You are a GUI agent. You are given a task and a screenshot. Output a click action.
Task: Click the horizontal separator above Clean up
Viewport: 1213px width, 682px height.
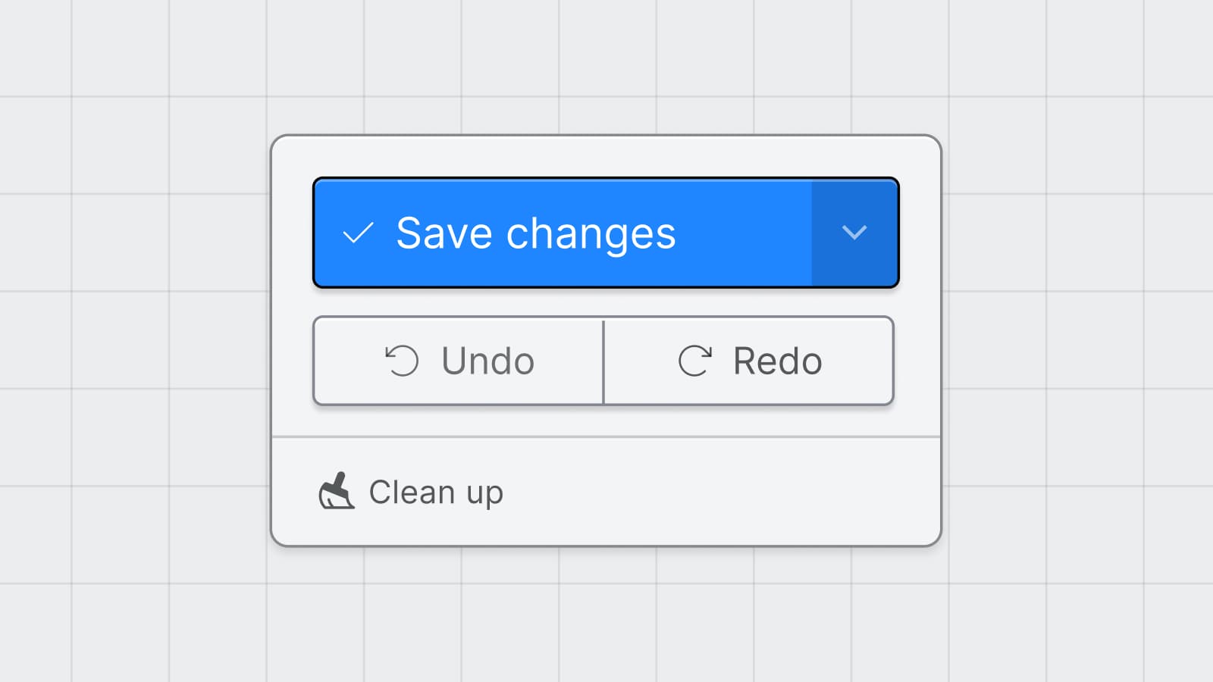click(x=606, y=437)
